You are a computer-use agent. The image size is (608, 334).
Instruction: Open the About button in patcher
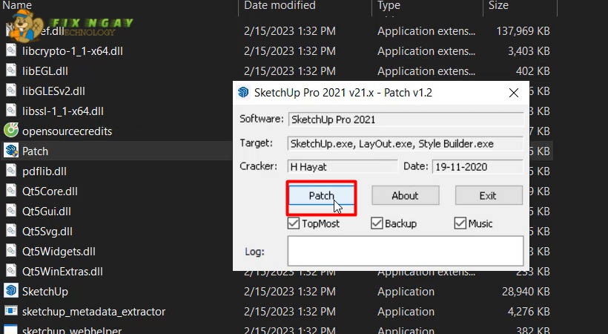tap(405, 196)
